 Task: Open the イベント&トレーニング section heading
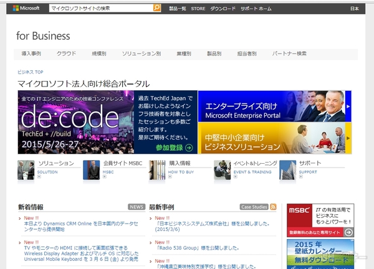point(255,163)
